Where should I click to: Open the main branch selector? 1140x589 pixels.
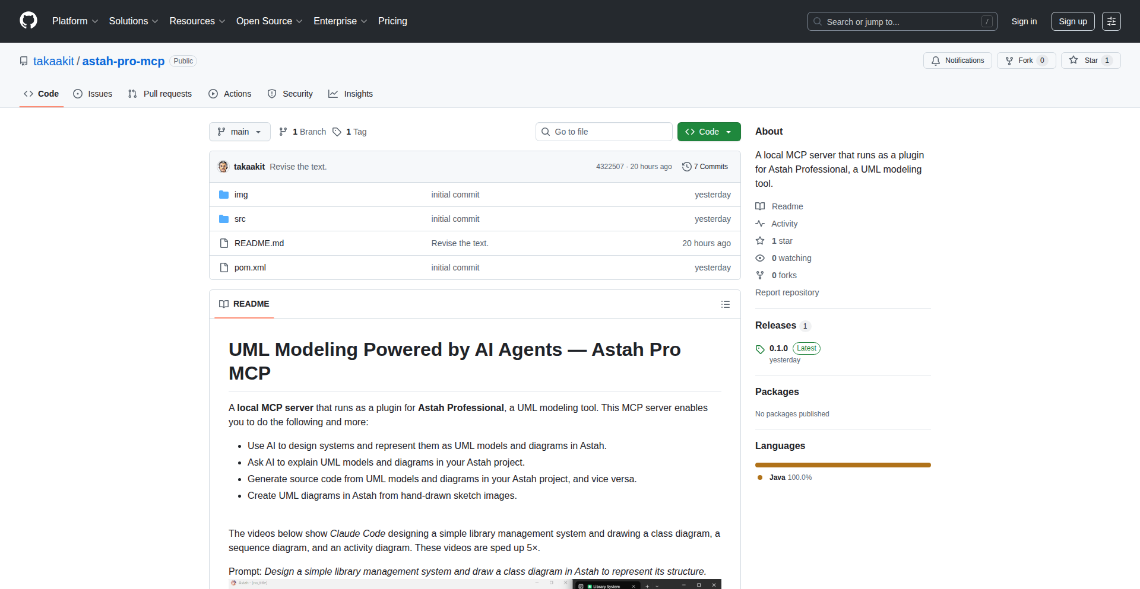240,132
